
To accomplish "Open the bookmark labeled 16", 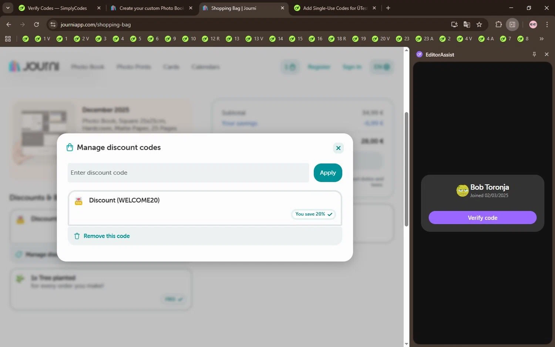I will pos(316,39).
